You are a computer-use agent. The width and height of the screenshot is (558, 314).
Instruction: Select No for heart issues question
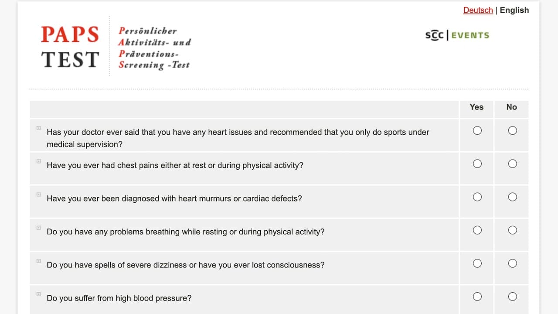click(x=513, y=130)
